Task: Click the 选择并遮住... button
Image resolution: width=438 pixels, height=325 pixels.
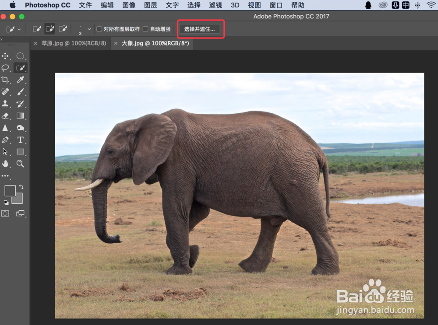Action: 199,29
